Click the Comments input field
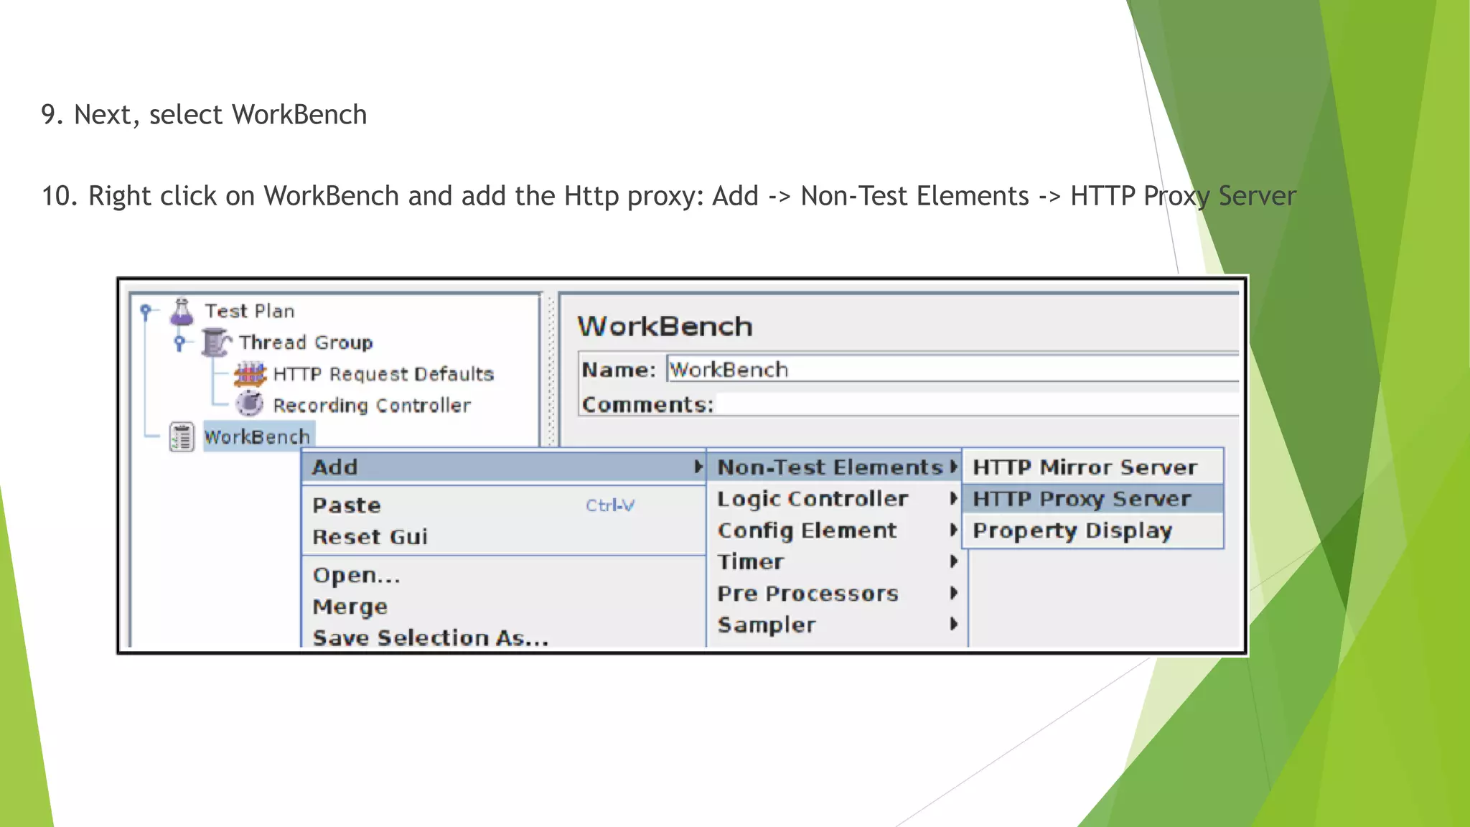The height and width of the screenshot is (827, 1470). pos(978,404)
